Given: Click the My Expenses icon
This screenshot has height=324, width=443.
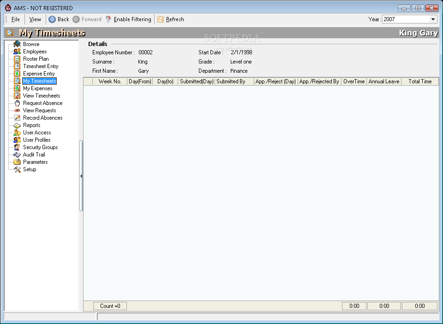Looking at the screenshot, I should [17, 88].
